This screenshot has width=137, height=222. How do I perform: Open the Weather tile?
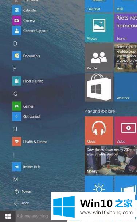click(126, 87)
